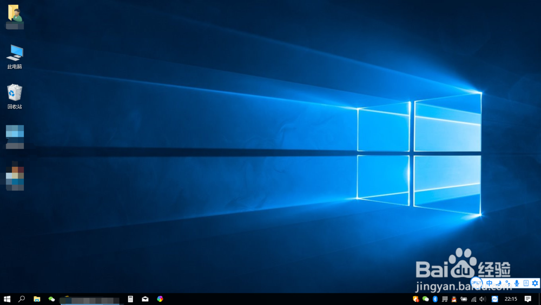Open Mail app on taskbar

point(145,299)
